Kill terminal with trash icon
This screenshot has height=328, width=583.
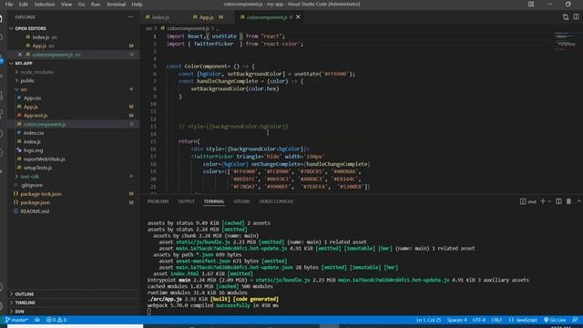(x=568, y=201)
